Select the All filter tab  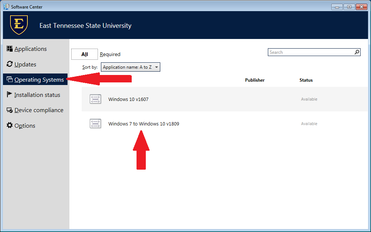pyautogui.click(x=85, y=55)
